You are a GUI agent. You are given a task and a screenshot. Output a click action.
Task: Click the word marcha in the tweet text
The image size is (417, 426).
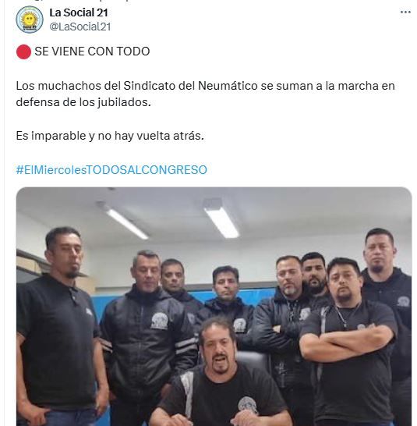(x=358, y=86)
